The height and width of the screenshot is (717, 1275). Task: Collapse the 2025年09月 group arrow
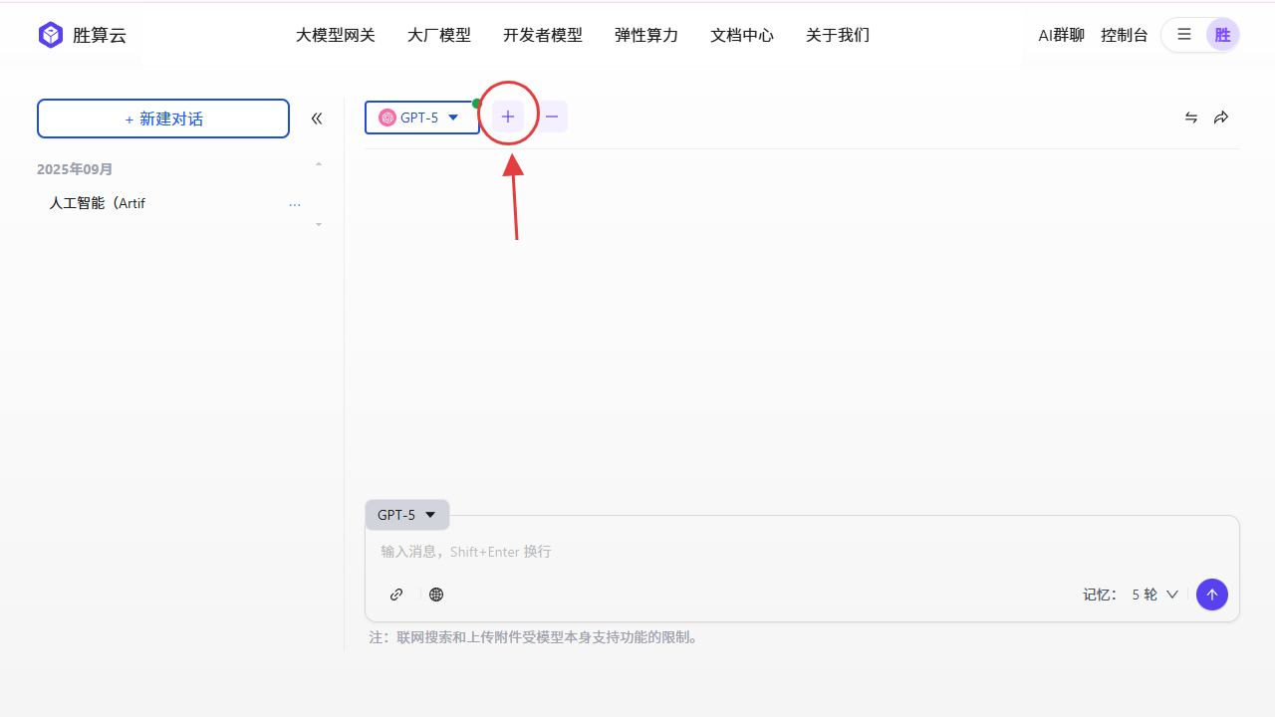point(319,164)
